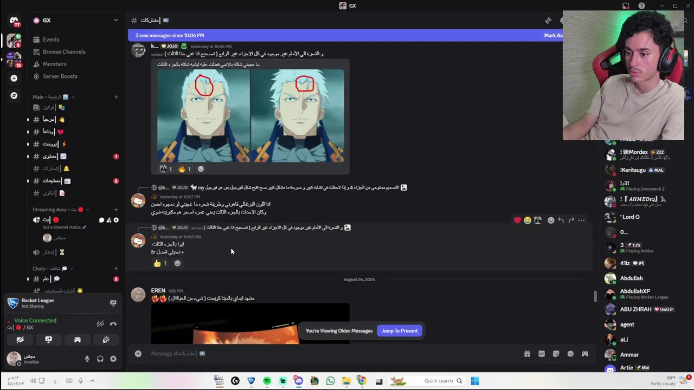Play EREN's video attachment

pos(250,324)
